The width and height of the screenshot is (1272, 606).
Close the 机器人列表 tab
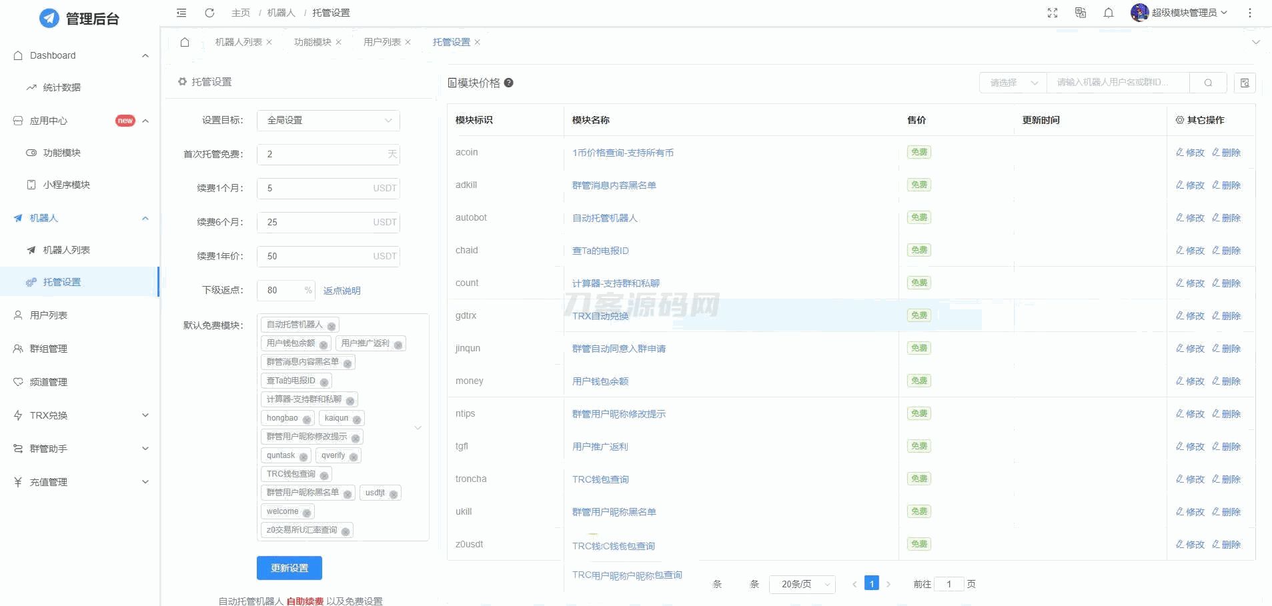click(269, 42)
